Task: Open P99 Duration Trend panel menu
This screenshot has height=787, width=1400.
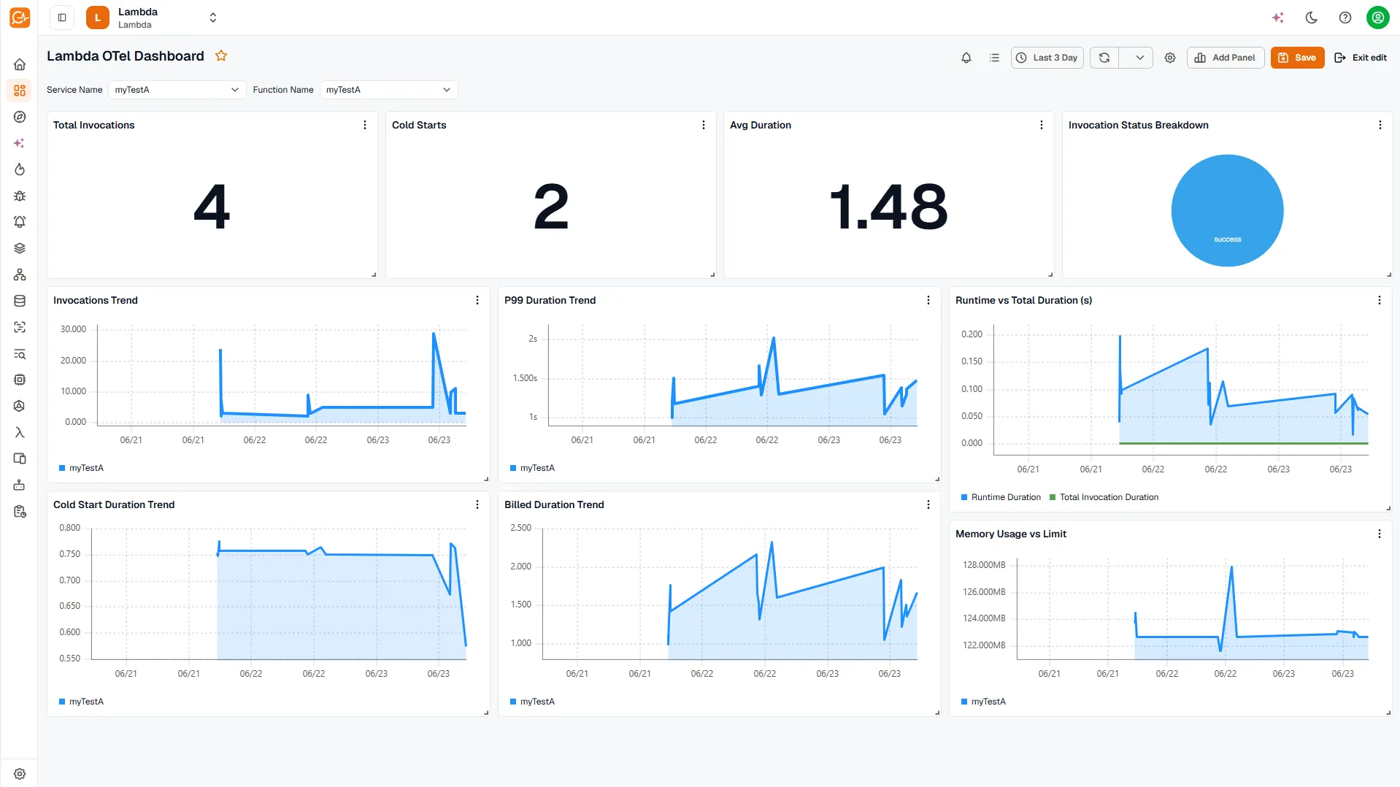Action: (x=928, y=300)
